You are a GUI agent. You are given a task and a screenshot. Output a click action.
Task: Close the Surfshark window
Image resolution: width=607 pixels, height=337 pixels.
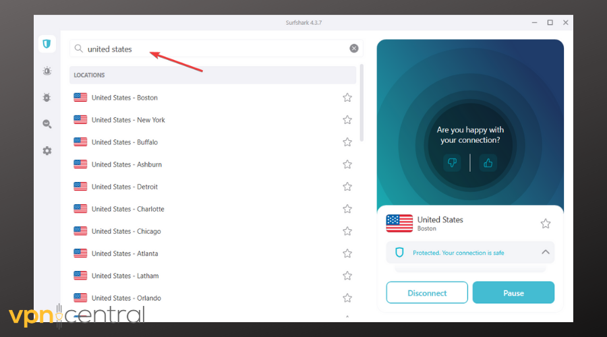point(566,23)
